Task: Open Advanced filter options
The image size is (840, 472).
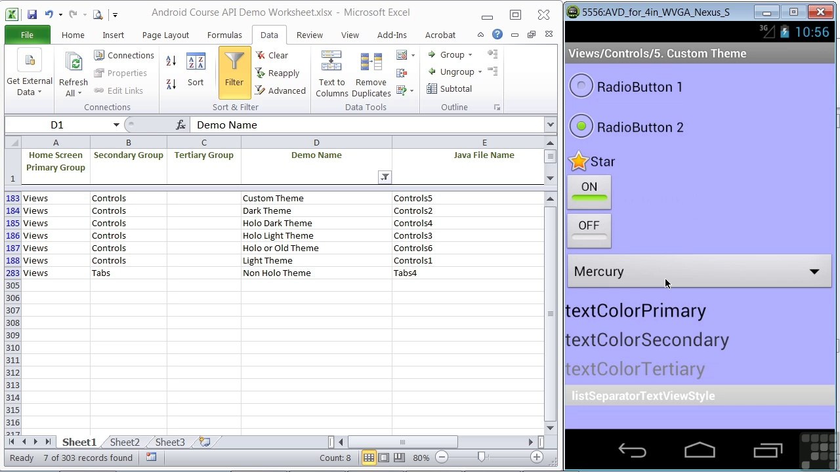Action: point(280,90)
